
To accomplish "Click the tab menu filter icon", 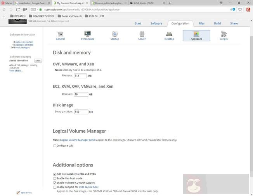I will point(221,3).
